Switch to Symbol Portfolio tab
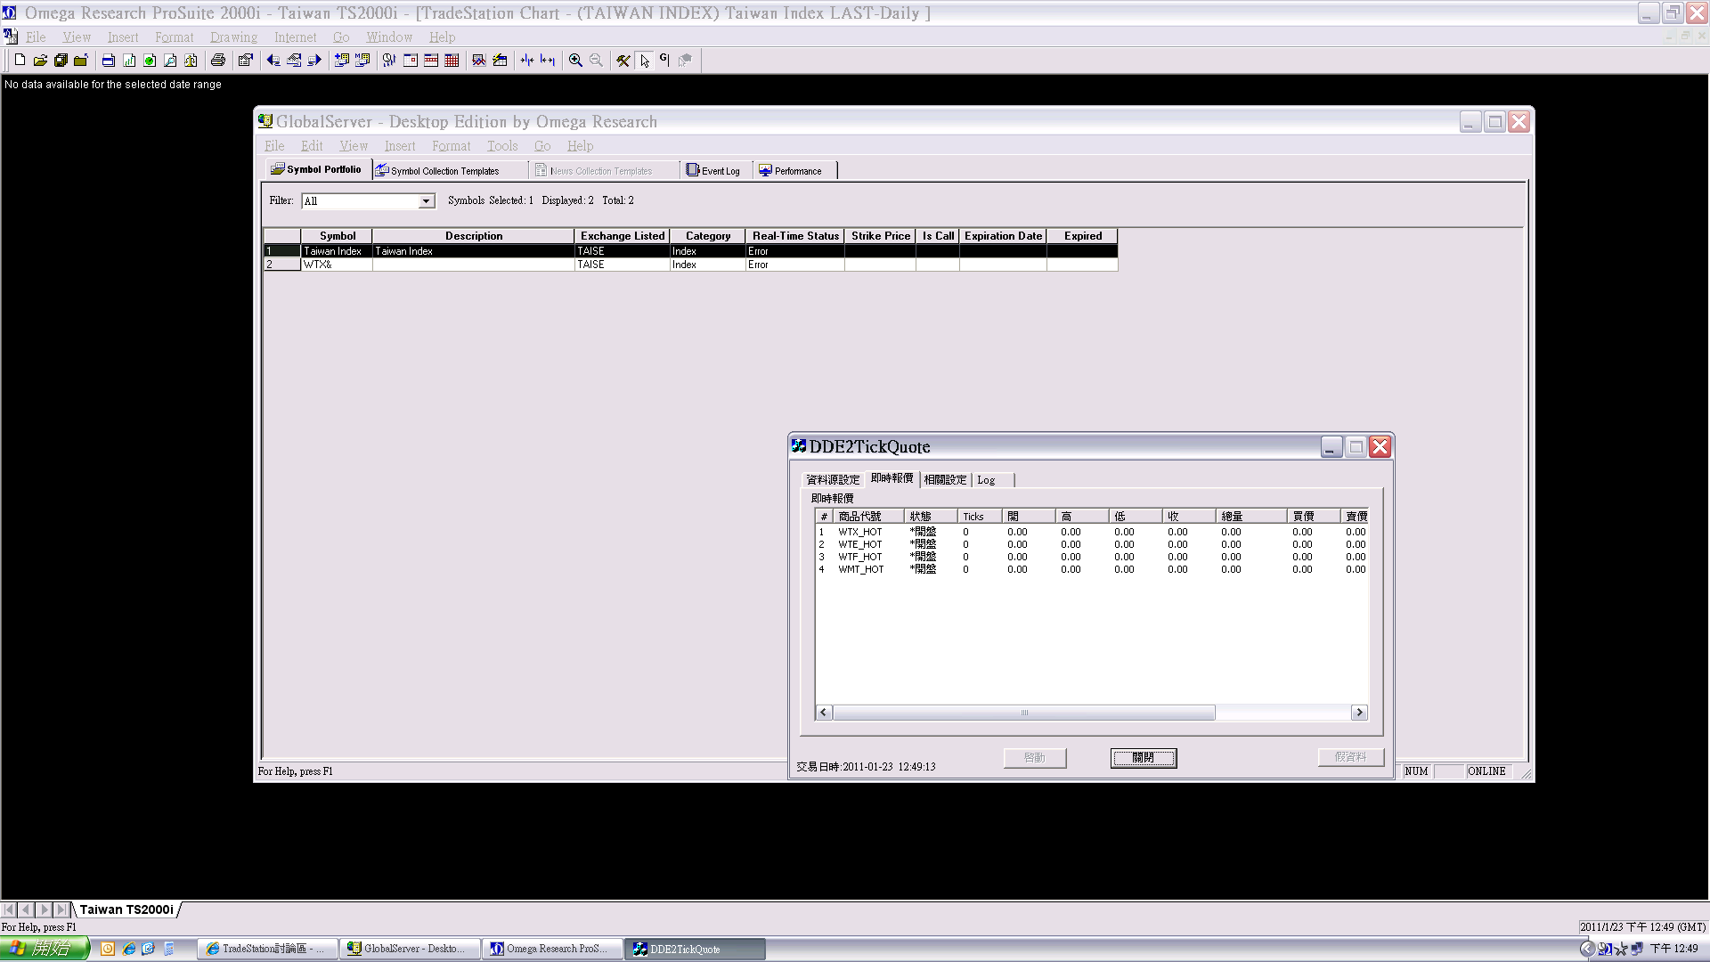 coord(317,169)
